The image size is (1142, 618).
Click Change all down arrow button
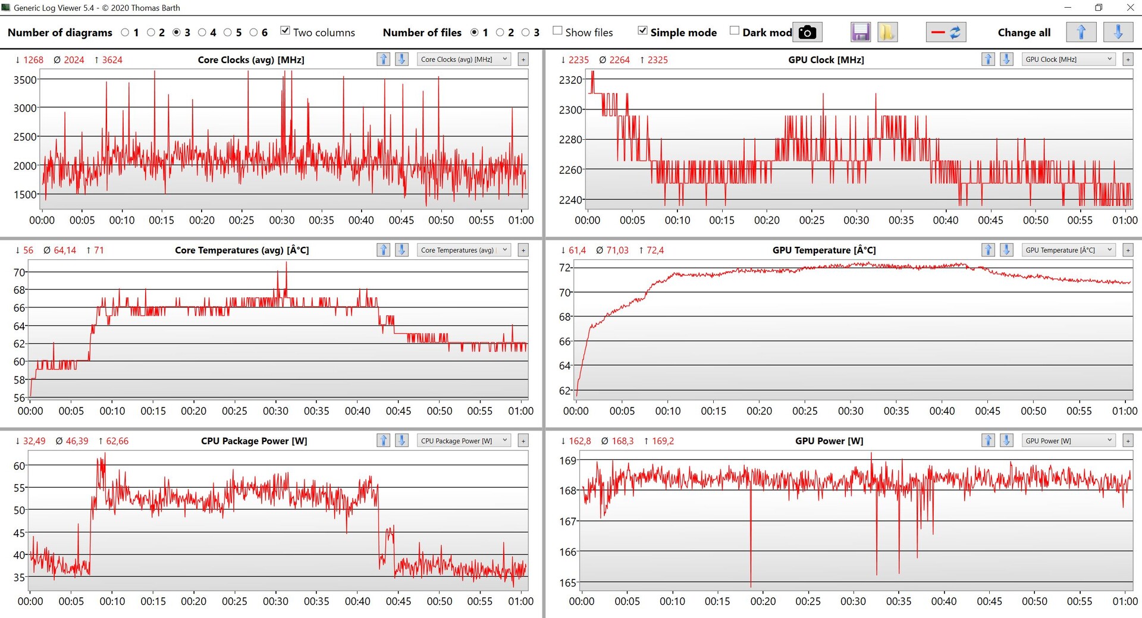tap(1118, 32)
